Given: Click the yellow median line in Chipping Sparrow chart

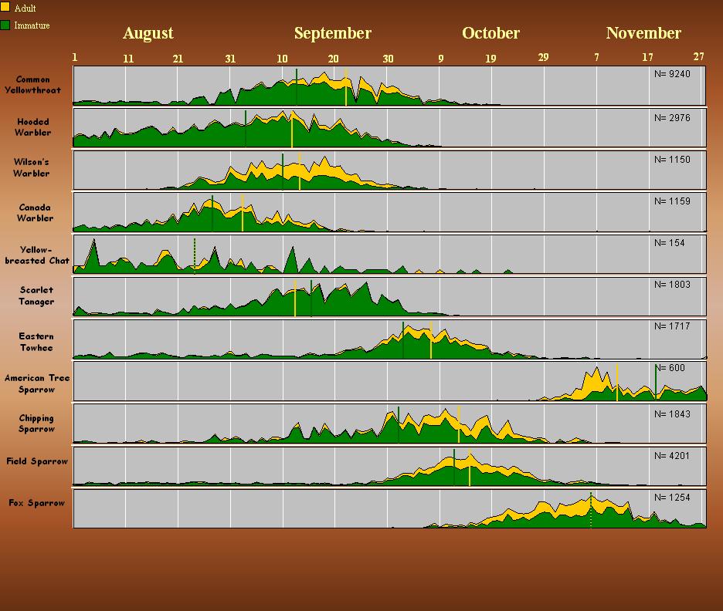Looking at the screenshot, I should pos(459,424).
